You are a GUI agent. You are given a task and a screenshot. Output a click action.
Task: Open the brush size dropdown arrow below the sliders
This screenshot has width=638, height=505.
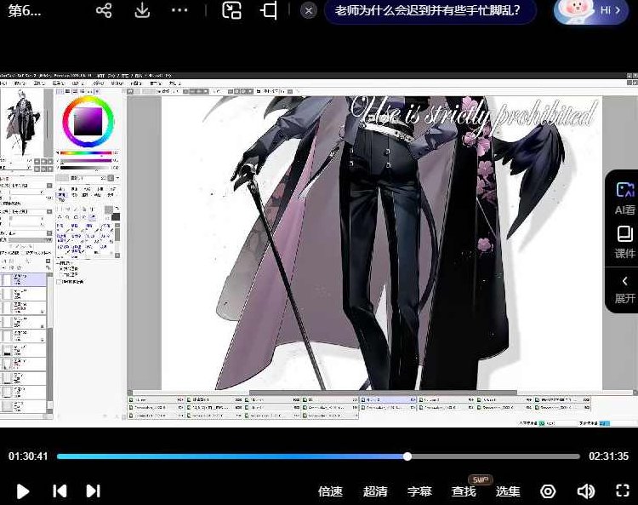click(x=117, y=178)
